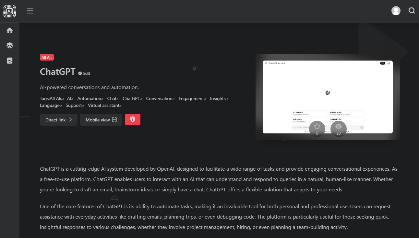Click the Edit link next to ChatGPT
The height and width of the screenshot is (238, 419).
[x=84, y=74]
